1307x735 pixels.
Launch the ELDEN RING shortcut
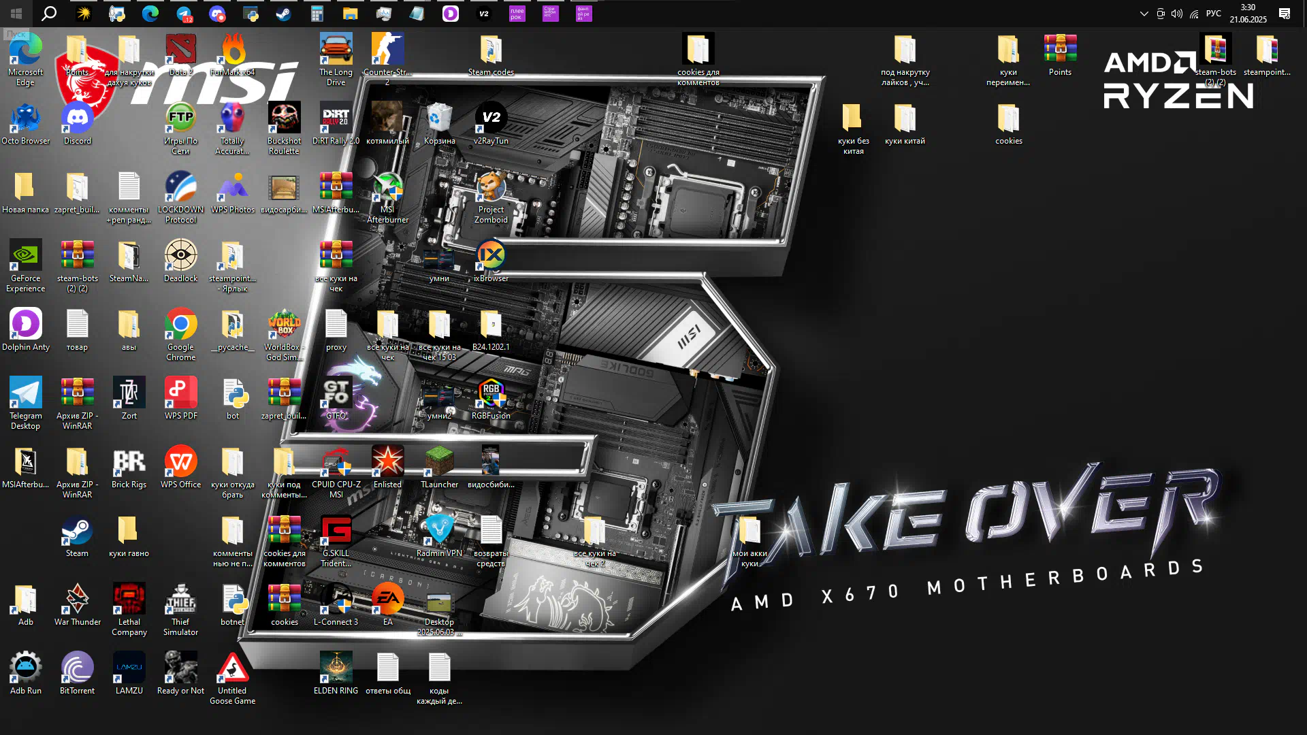(336, 673)
